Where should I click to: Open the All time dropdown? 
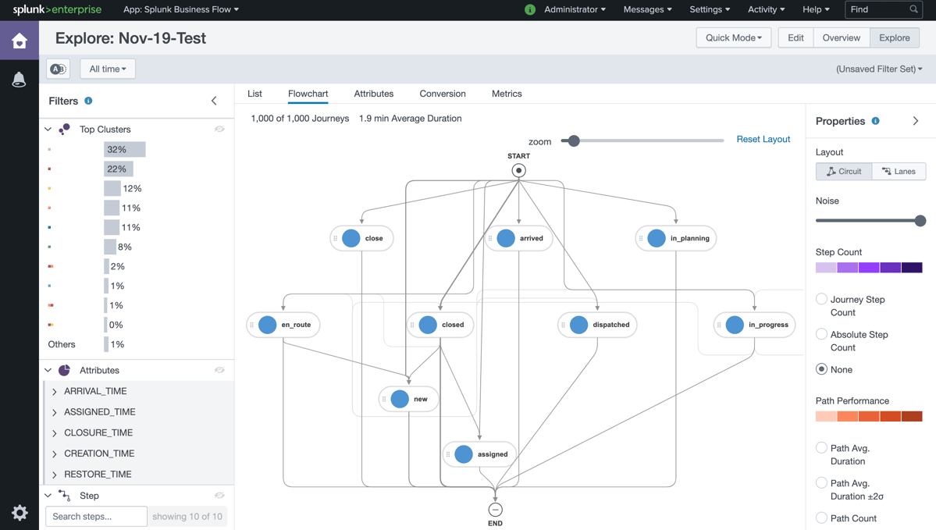coord(107,69)
